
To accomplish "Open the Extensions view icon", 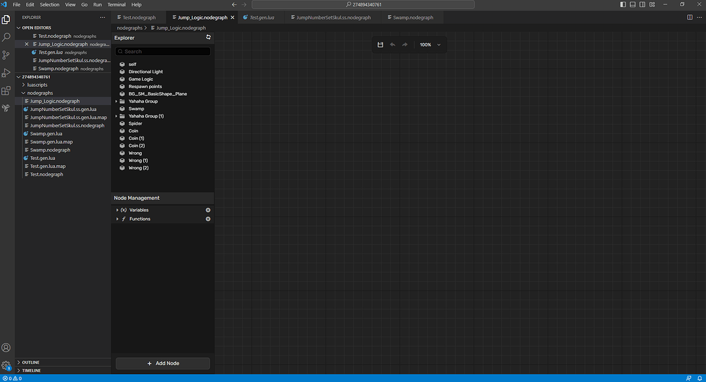I will (x=6, y=91).
